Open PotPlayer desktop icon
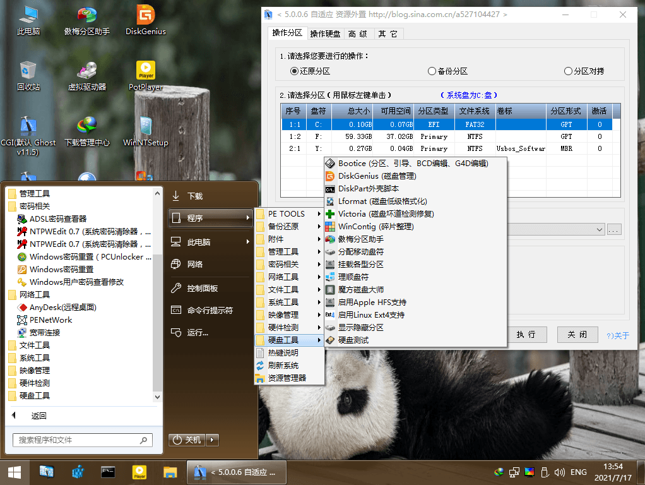This screenshot has width=645, height=485. [x=146, y=76]
